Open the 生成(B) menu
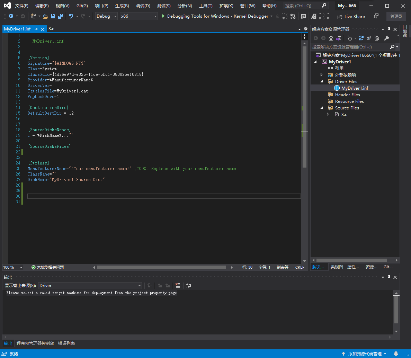411x358 pixels. click(x=122, y=6)
